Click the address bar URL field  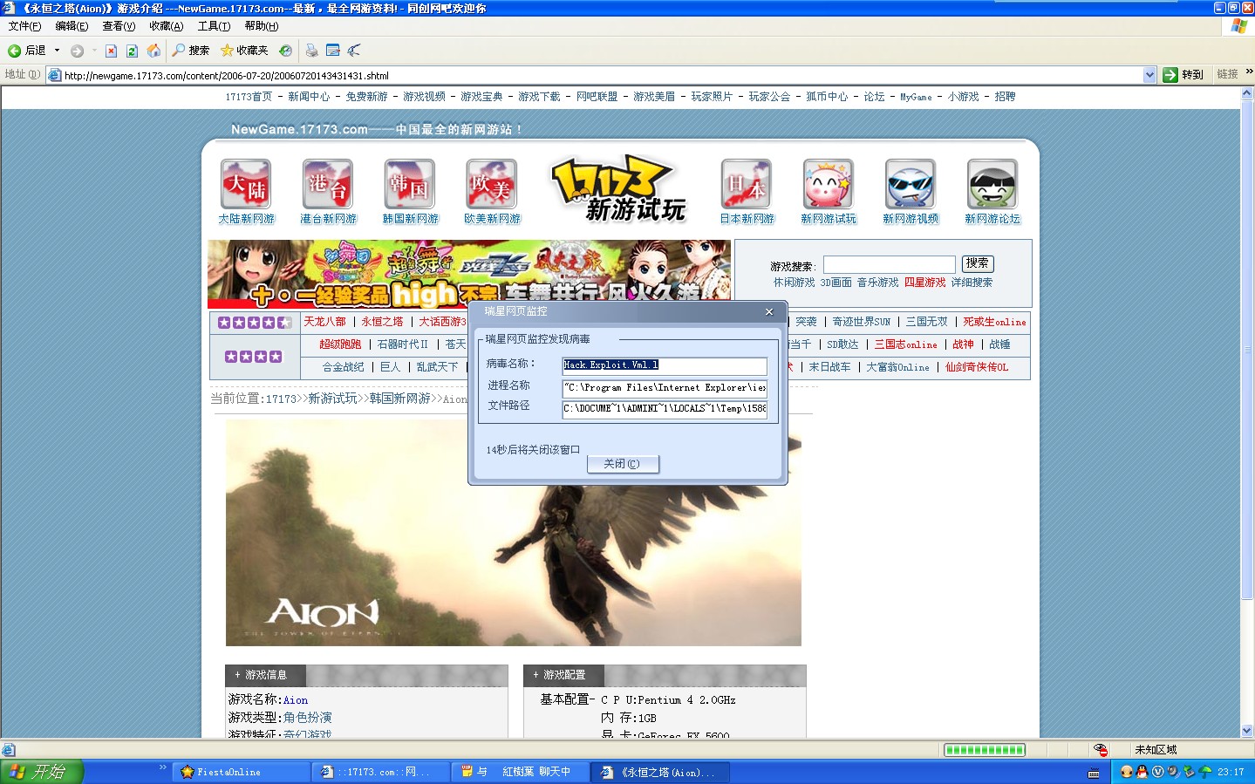click(x=602, y=75)
